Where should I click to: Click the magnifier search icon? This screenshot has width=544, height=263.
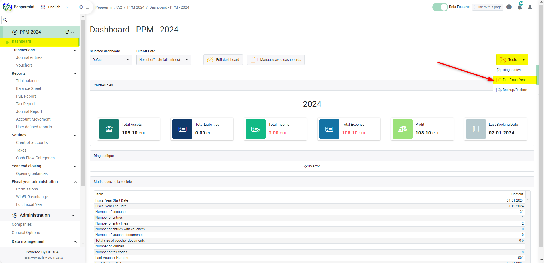[x=5, y=20]
